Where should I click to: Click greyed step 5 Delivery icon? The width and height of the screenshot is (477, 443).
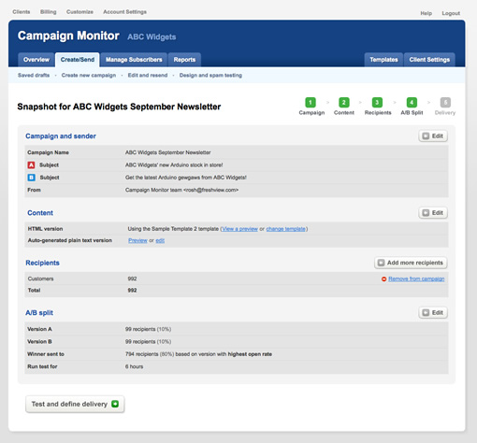click(x=445, y=103)
